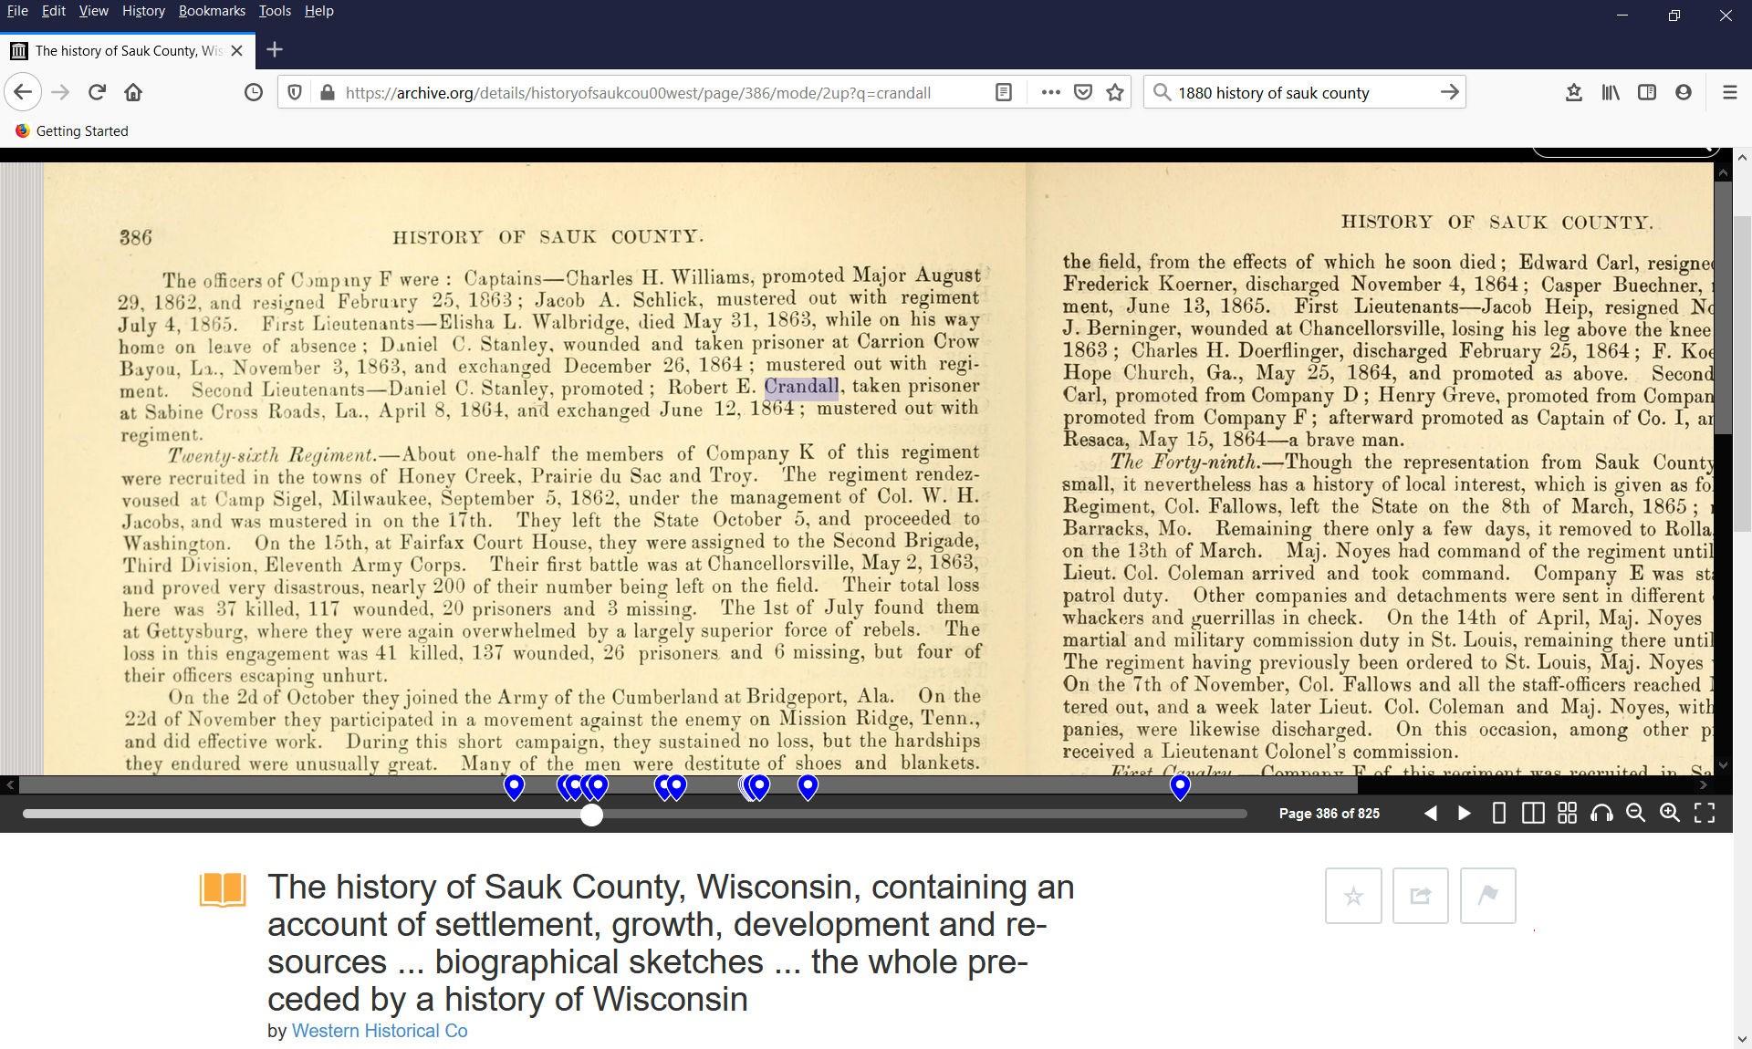The height and width of the screenshot is (1049, 1752).
Task: Open the Bookmarks menu
Action: 212,11
